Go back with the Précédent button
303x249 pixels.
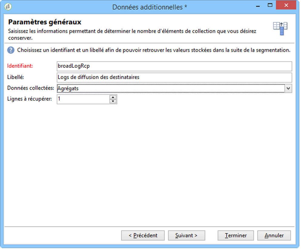tap(143, 235)
